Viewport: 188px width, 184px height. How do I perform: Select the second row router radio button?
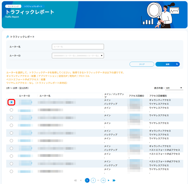(x=11, y=110)
